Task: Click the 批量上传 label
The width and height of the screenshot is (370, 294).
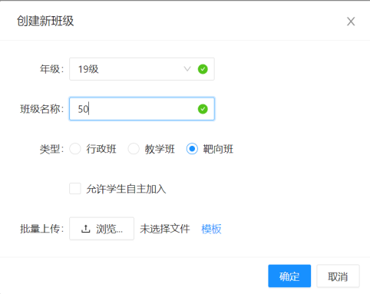Action: 41,229
